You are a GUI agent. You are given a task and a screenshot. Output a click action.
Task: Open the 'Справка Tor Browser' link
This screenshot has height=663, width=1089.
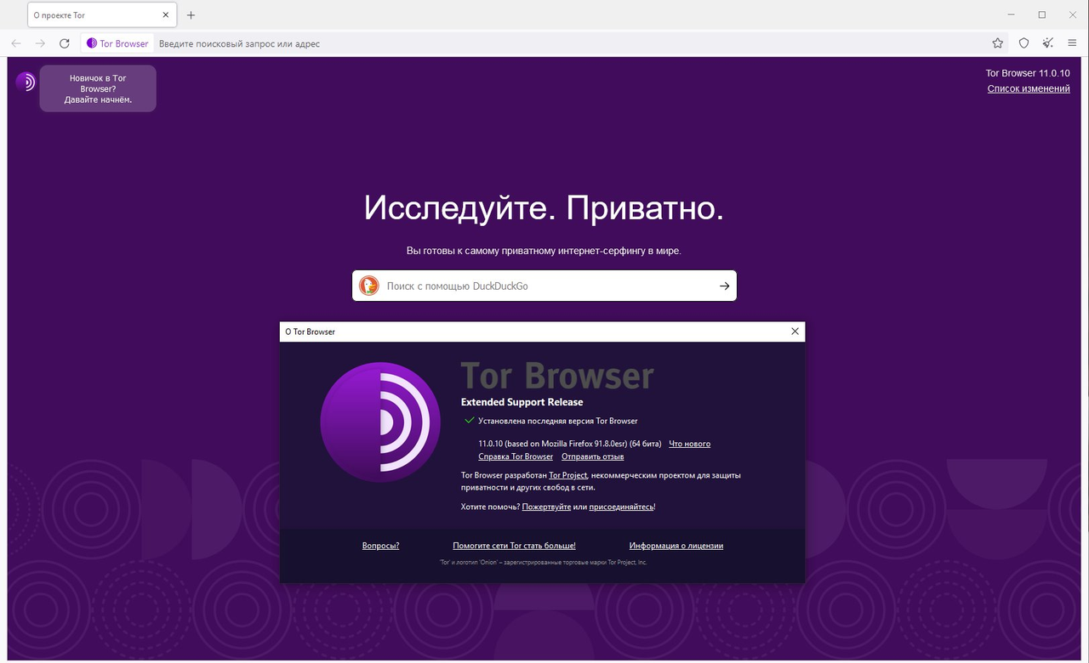[x=516, y=456]
